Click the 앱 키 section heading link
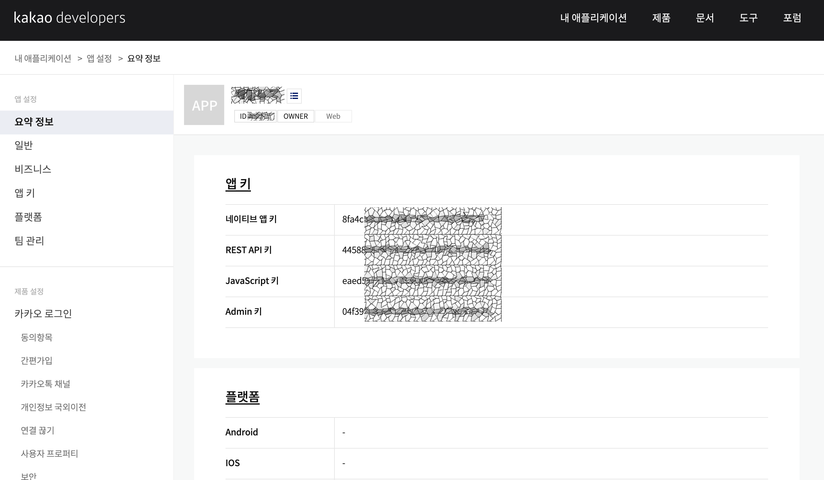This screenshot has width=824, height=480. tap(238, 184)
